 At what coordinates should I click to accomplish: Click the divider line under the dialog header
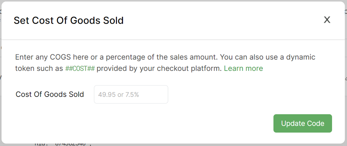tap(173, 40)
